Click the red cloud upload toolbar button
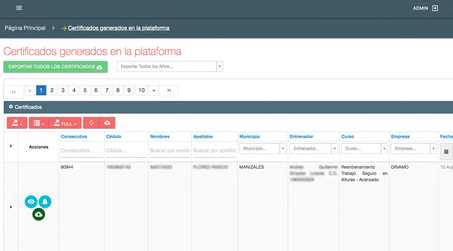The height and width of the screenshot is (251, 453). (x=107, y=123)
